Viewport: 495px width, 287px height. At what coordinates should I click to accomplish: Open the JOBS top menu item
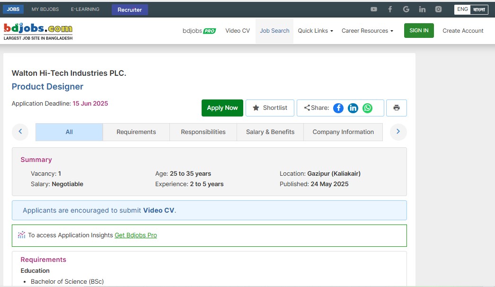(13, 9)
